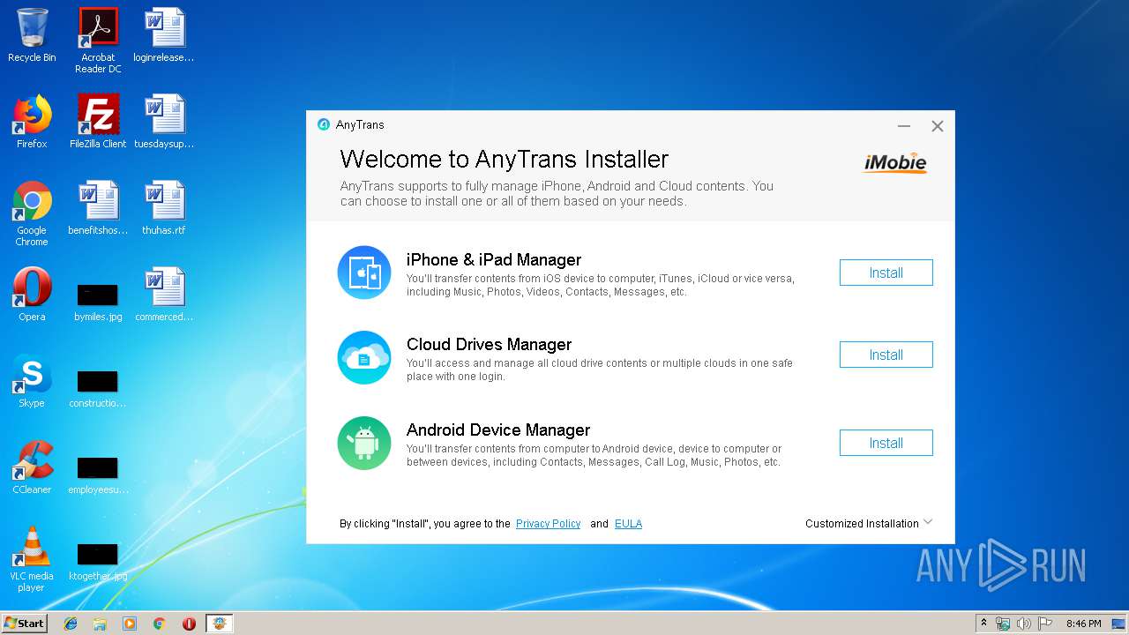Select the Acrobat Reader DC shortcut
Viewport: 1129px width, 635px height.
pyautogui.click(x=98, y=40)
